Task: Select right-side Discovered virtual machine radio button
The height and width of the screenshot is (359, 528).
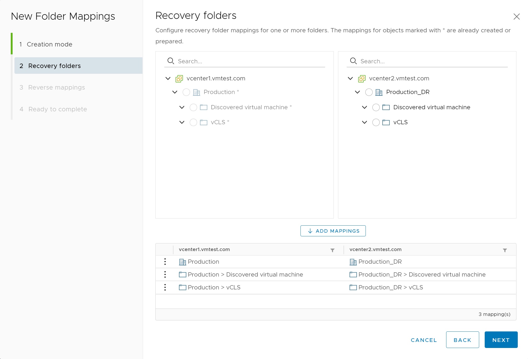Action: point(376,107)
